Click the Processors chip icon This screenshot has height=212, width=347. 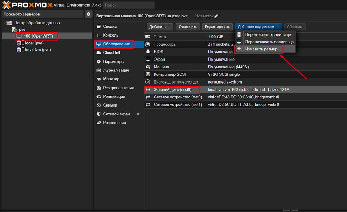tap(148, 44)
